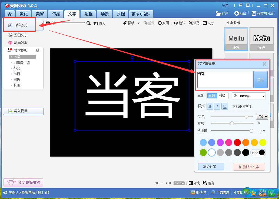Click the 旋转 rotate icon
Viewport: 279px width, 199px height.
pos(176,23)
